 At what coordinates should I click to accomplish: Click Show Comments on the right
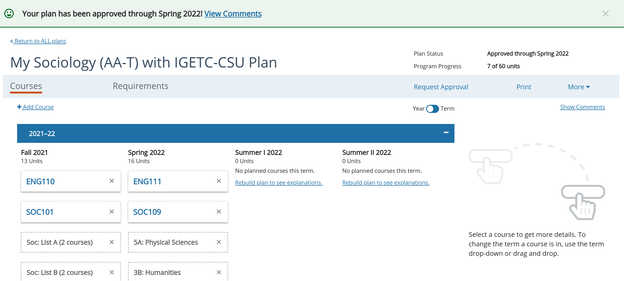(x=582, y=107)
